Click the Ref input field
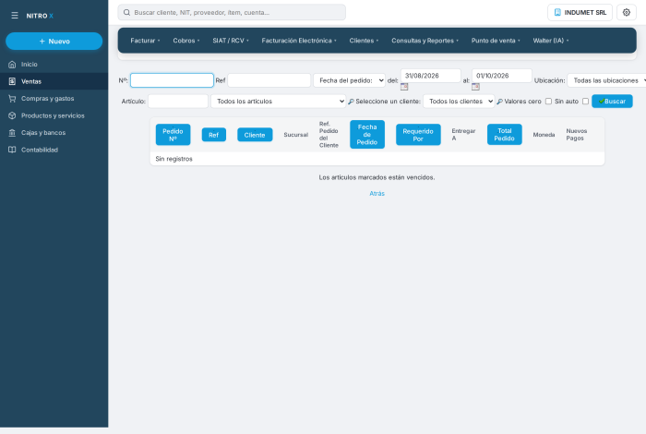The height and width of the screenshot is (434, 646). 269,80
